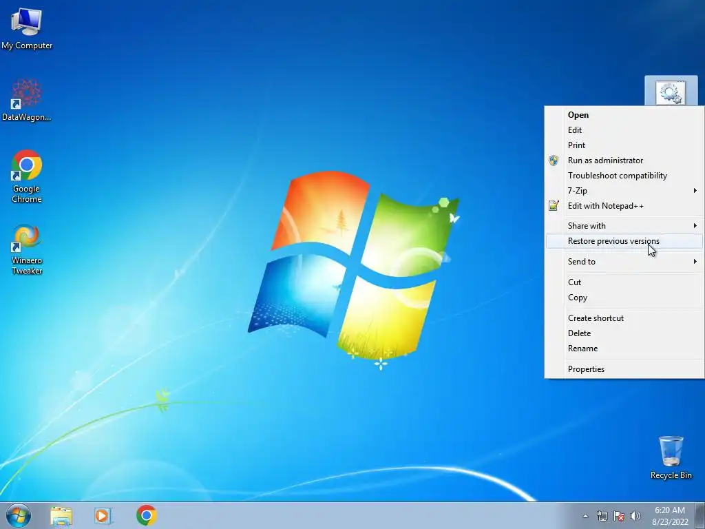This screenshot has width=705, height=529.
Task: Choose Print in the context menu
Action: (x=624, y=145)
